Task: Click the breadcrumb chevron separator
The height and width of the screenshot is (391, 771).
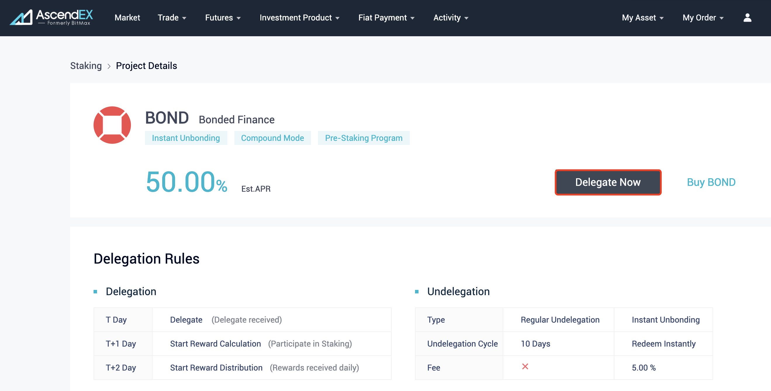Action: [109, 66]
